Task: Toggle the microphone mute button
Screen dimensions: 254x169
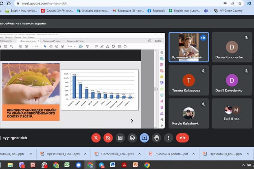Action: pyautogui.click(x=96, y=138)
